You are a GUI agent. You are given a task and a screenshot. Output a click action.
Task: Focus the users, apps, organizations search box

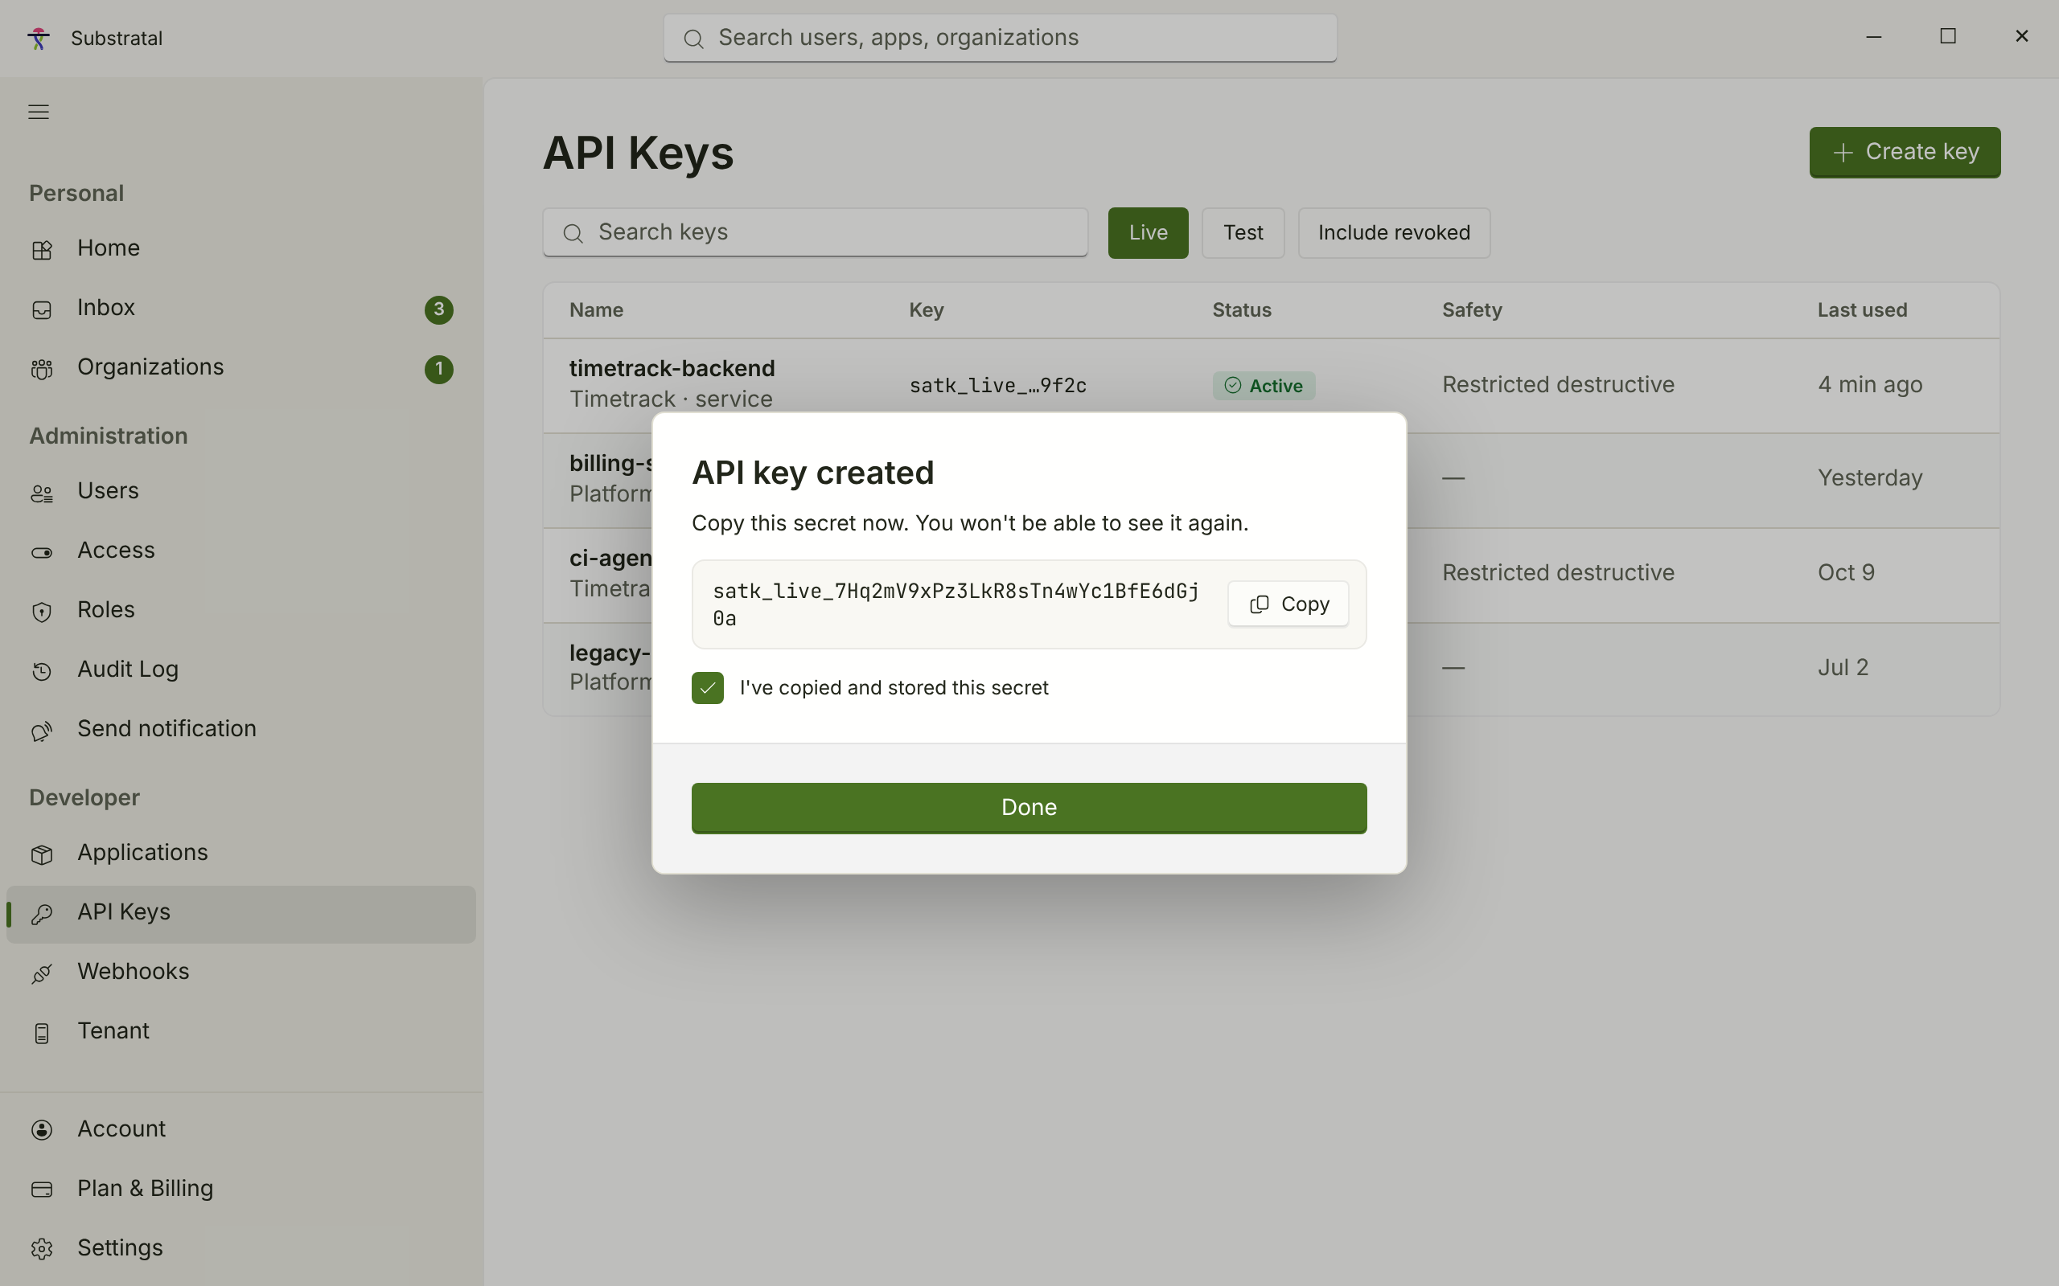(1000, 39)
